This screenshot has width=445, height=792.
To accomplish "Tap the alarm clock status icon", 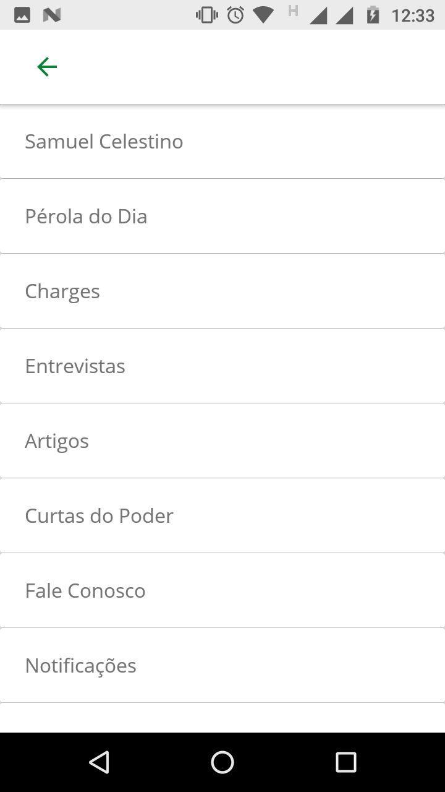I will pos(235,15).
